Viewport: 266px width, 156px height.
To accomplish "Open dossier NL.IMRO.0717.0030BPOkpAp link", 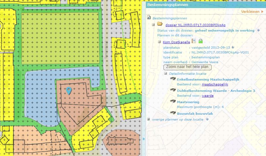I will pyautogui.click(x=195, y=25).
